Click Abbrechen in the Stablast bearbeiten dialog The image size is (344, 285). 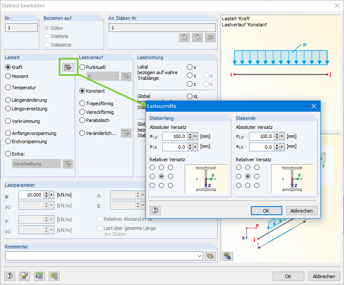coord(324,276)
